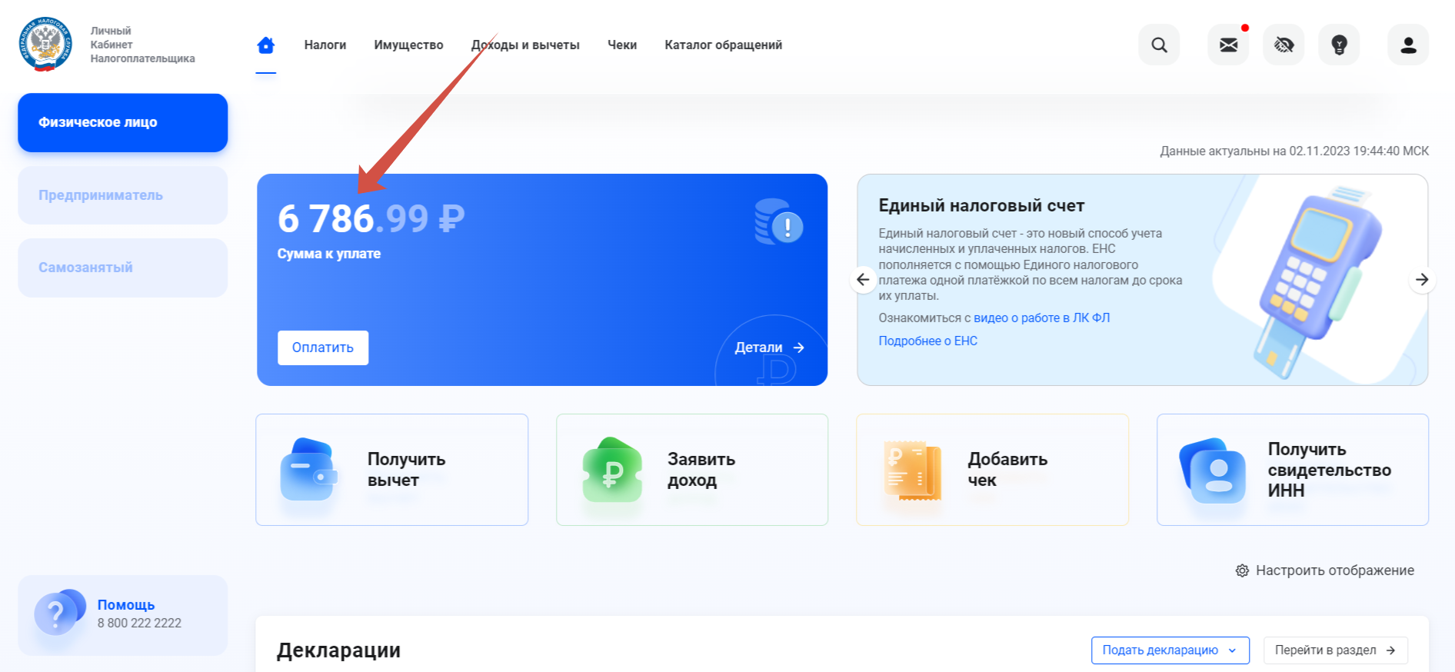Select Самозанятый profile tab
The width and height of the screenshot is (1455, 672).
(x=123, y=268)
